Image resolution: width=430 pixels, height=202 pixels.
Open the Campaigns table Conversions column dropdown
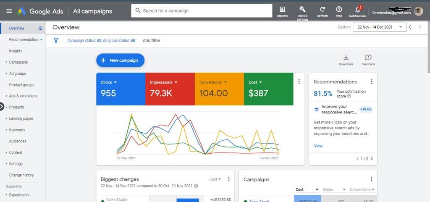362,190
